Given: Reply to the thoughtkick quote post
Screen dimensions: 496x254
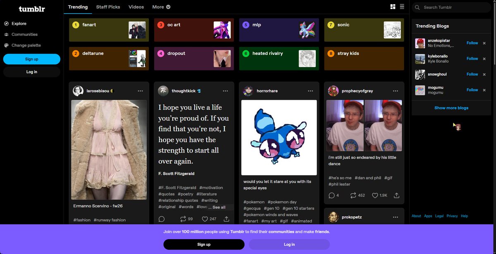Looking at the screenshot, I should point(162,219).
